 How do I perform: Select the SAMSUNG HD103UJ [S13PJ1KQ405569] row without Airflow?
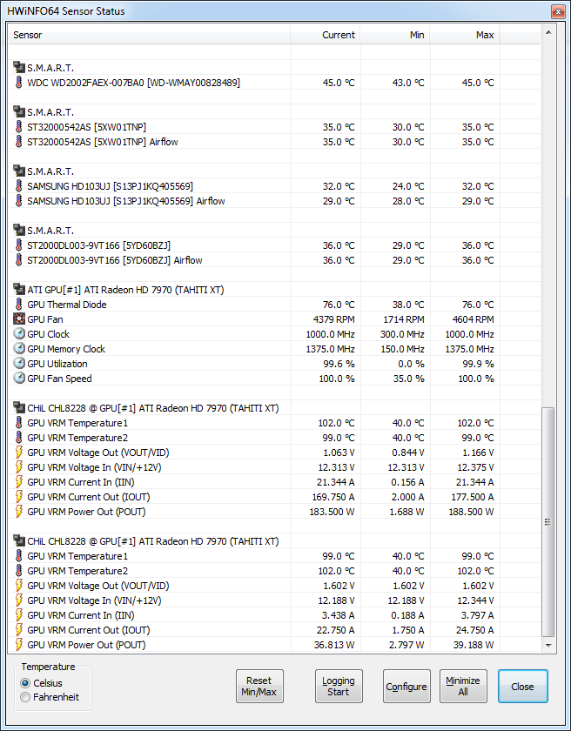click(x=275, y=186)
